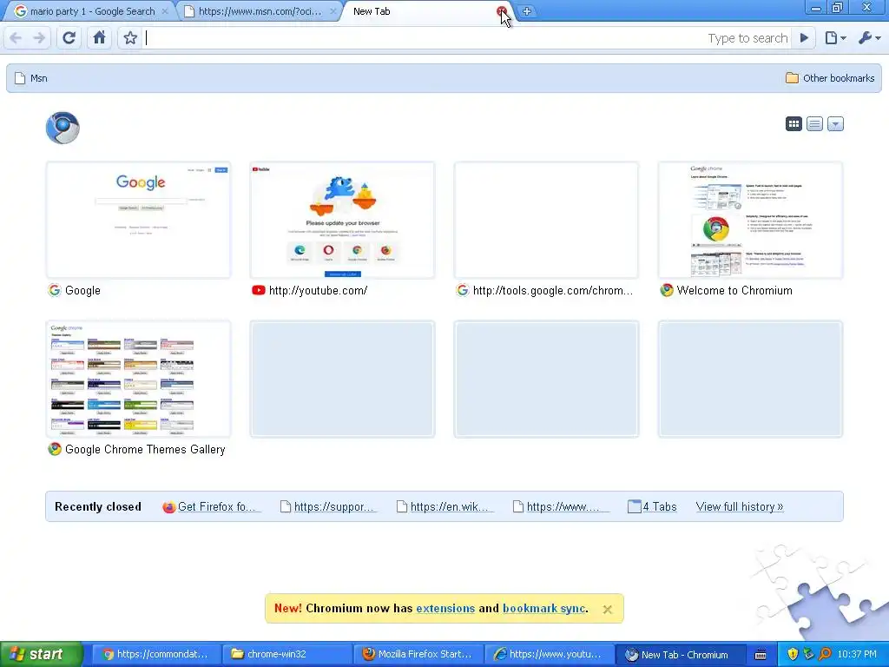Open the page menu dropdown
Image resolution: width=889 pixels, height=667 pixels.
pos(835,38)
